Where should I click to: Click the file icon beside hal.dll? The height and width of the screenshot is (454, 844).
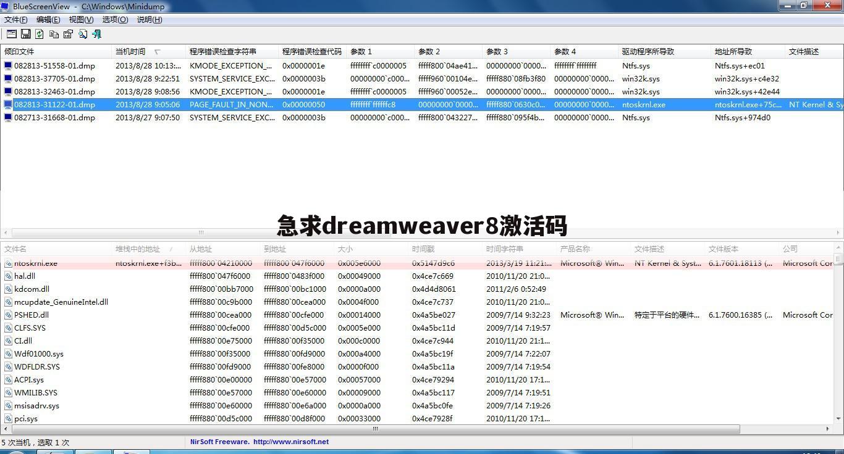(x=8, y=276)
